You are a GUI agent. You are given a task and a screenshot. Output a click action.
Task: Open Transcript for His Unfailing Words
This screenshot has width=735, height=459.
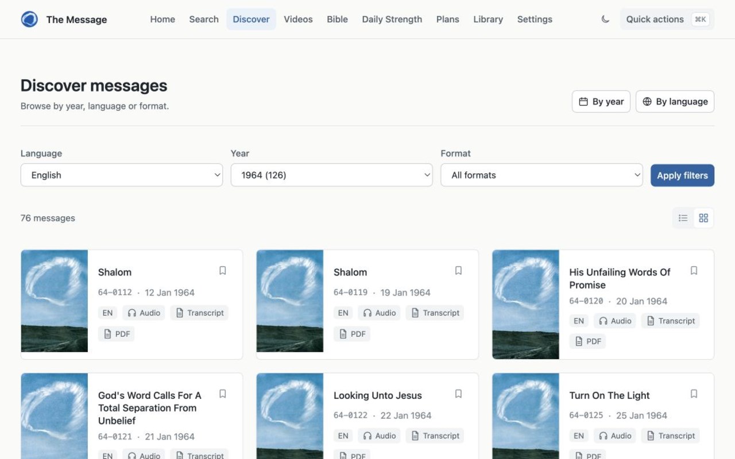[x=670, y=321]
